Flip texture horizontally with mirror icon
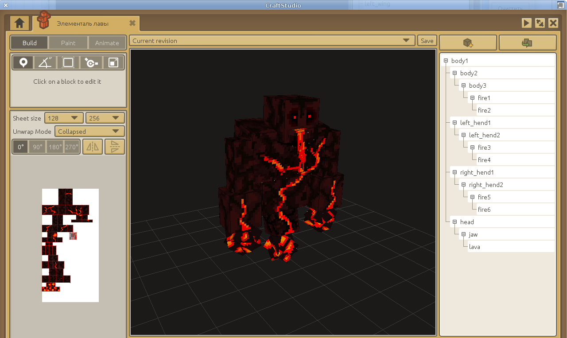This screenshot has height=338, width=567. [93, 147]
